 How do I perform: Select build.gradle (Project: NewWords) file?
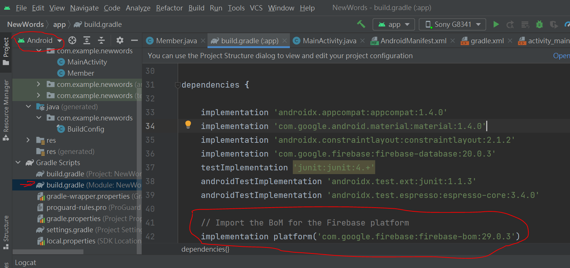pos(89,174)
